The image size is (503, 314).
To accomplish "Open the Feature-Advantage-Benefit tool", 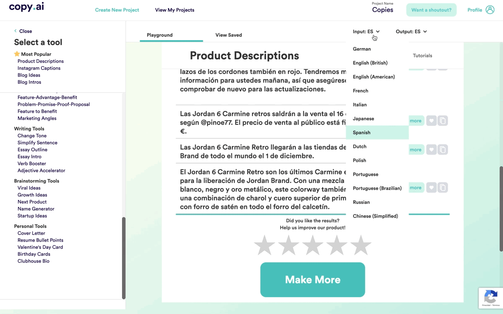I will [47, 97].
